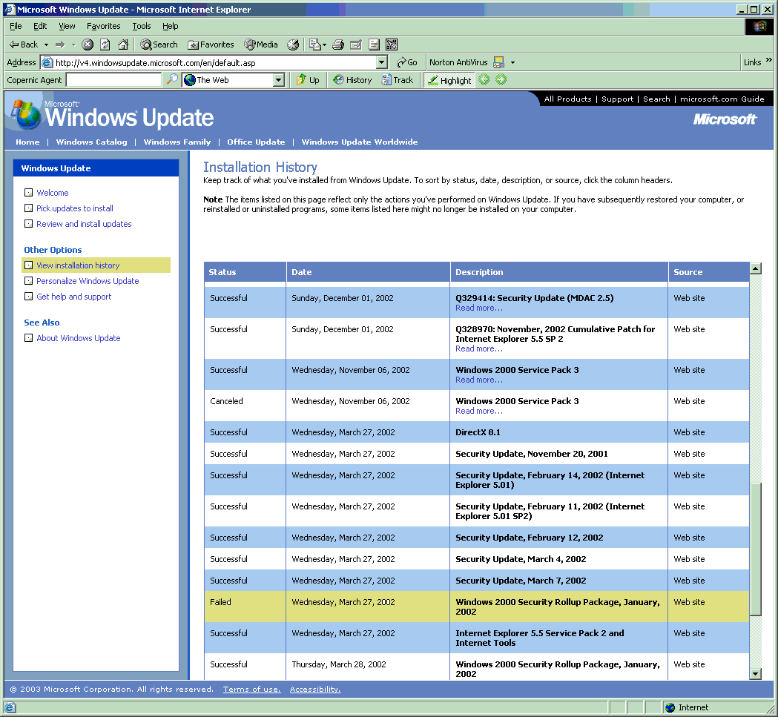This screenshot has height=717, width=778.
Task: Refresh the page with the Refresh icon
Action: click(x=105, y=44)
